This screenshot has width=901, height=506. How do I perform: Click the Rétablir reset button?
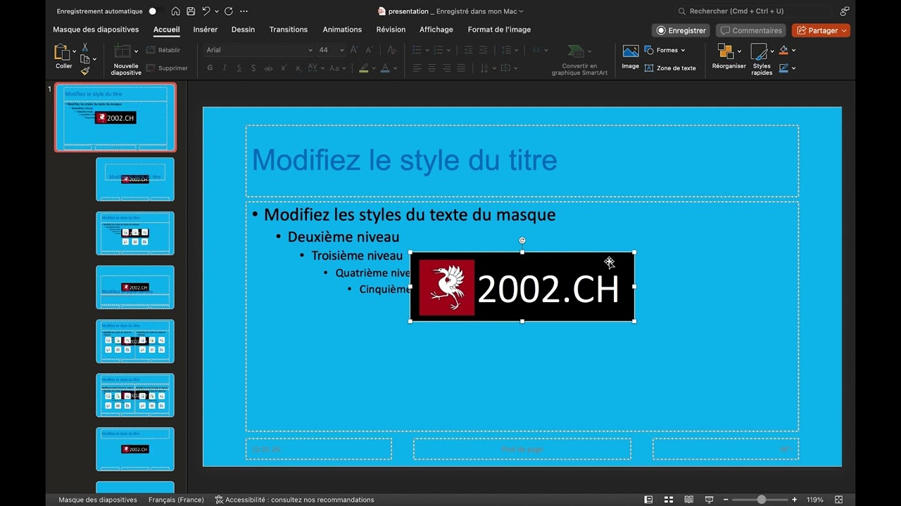pyautogui.click(x=163, y=50)
